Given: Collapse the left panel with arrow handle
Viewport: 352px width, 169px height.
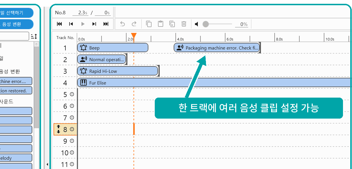Looking at the screenshot, I should 47,165.
